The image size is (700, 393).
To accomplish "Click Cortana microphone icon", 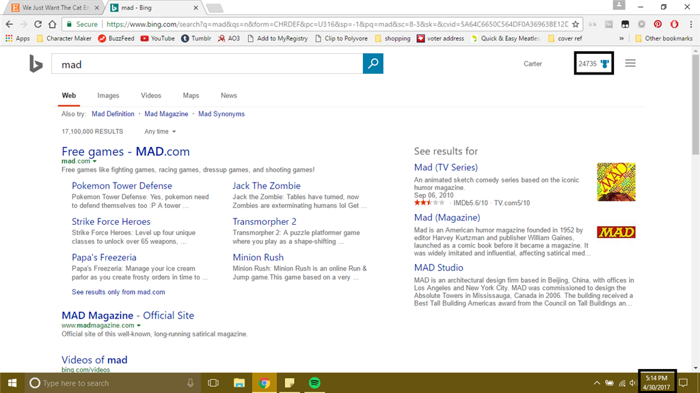I will pyautogui.click(x=190, y=383).
